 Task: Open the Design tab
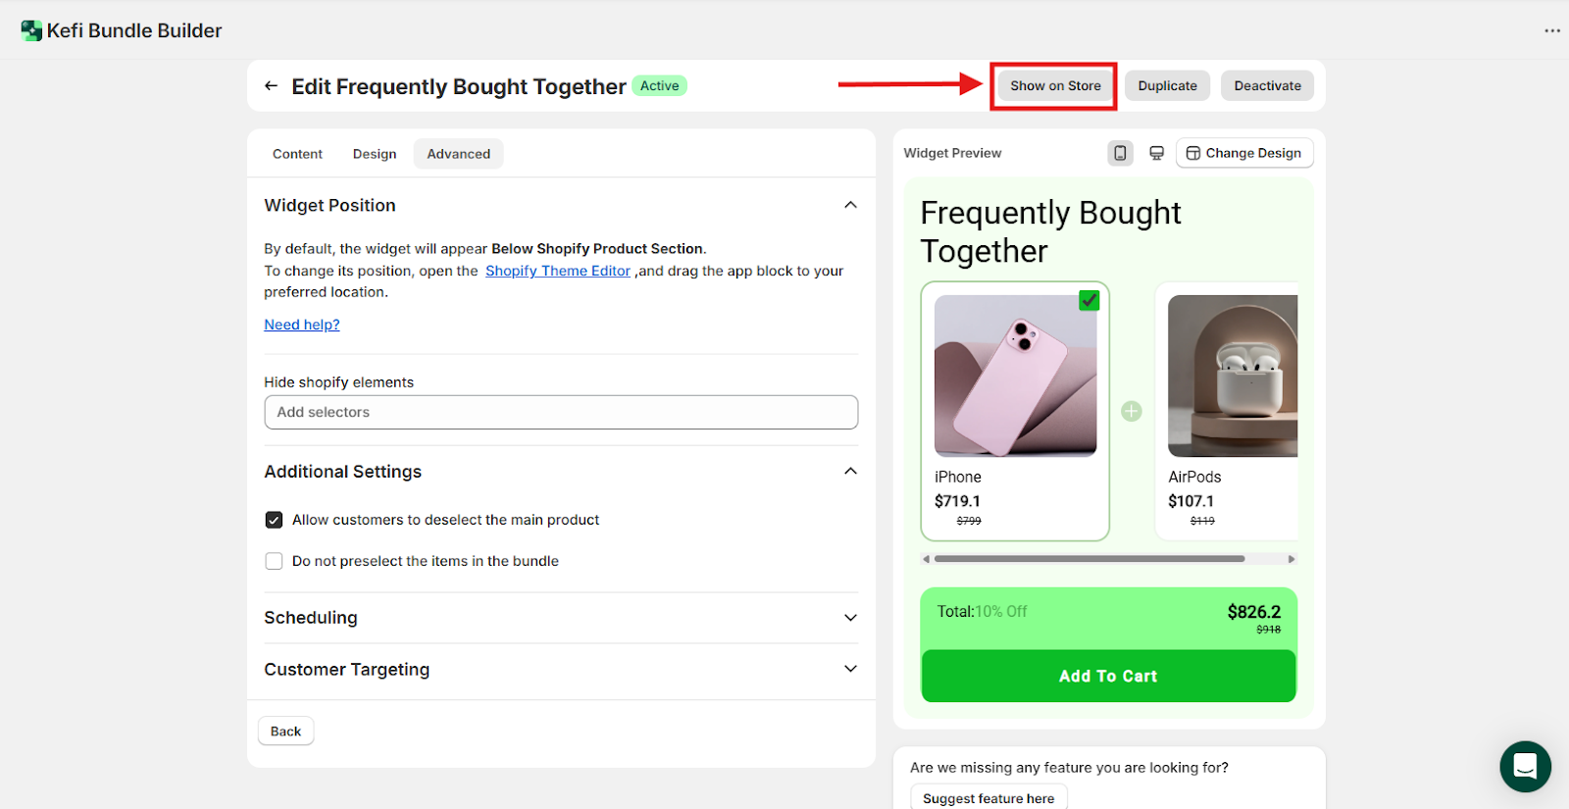(375, 154)
